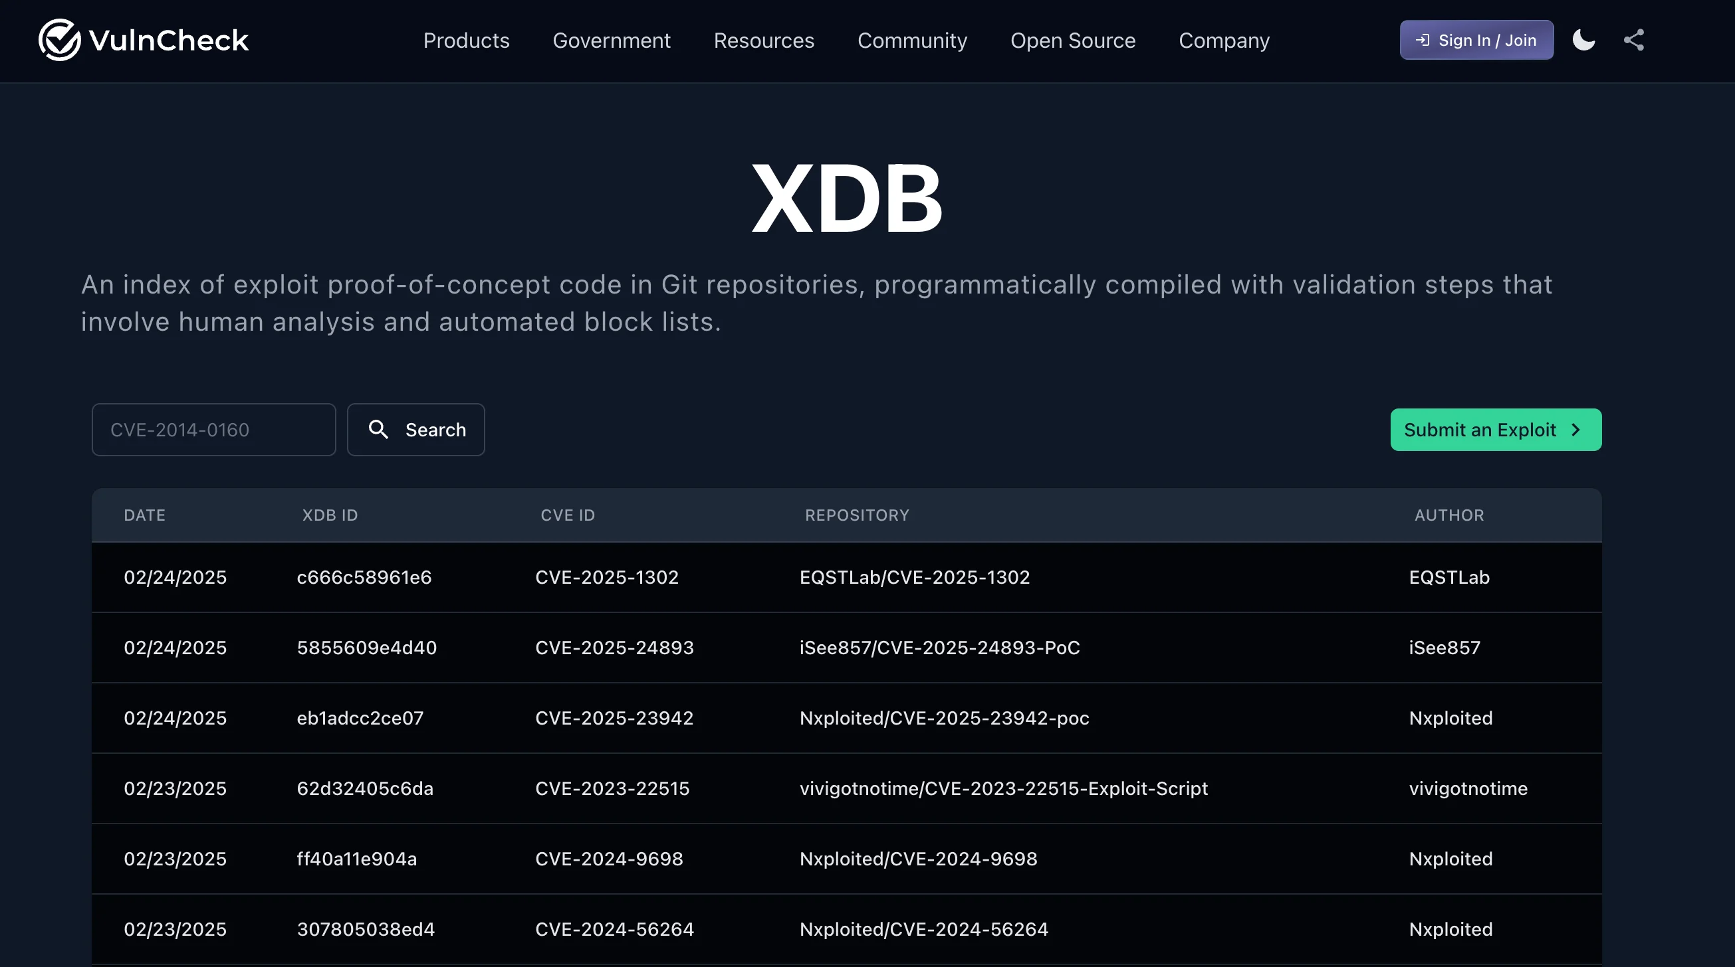1735x967 pixels.
Task: Open Nxploited/CVE-2024-9698 repository
Action: pyautogui.click(x=918, y=859)
